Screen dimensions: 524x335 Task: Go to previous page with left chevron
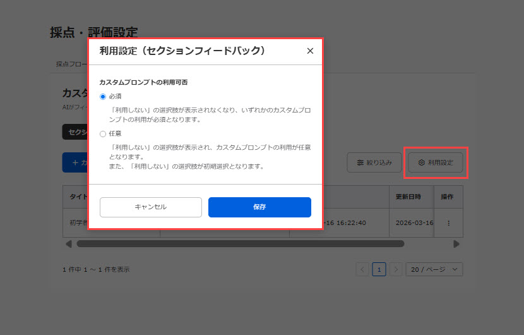pos(362,269)
